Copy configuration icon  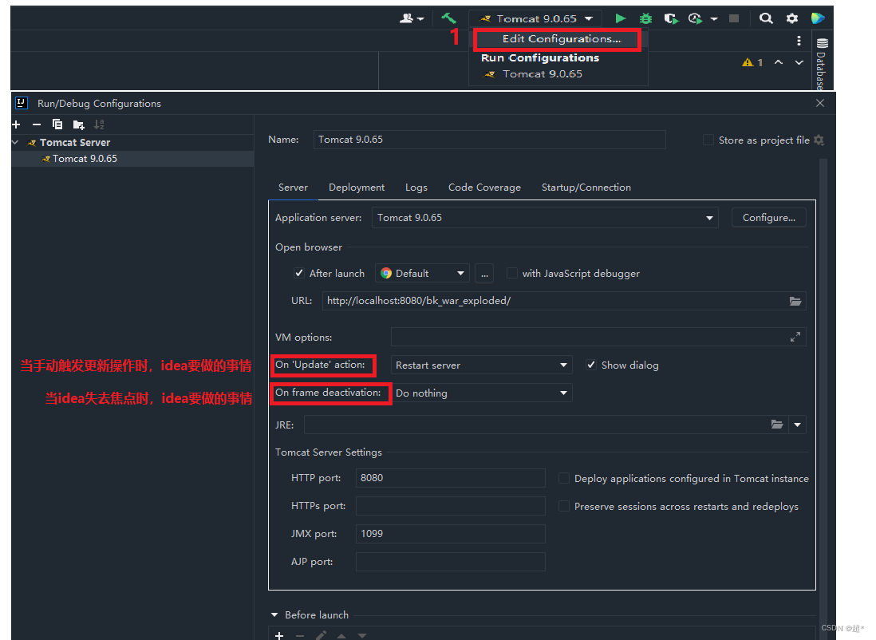point(57,124)
